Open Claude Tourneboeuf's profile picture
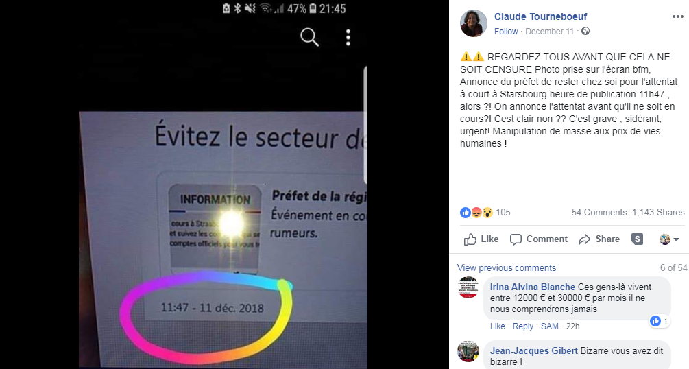This screenshot has width=689, height=369. [473, 23]
